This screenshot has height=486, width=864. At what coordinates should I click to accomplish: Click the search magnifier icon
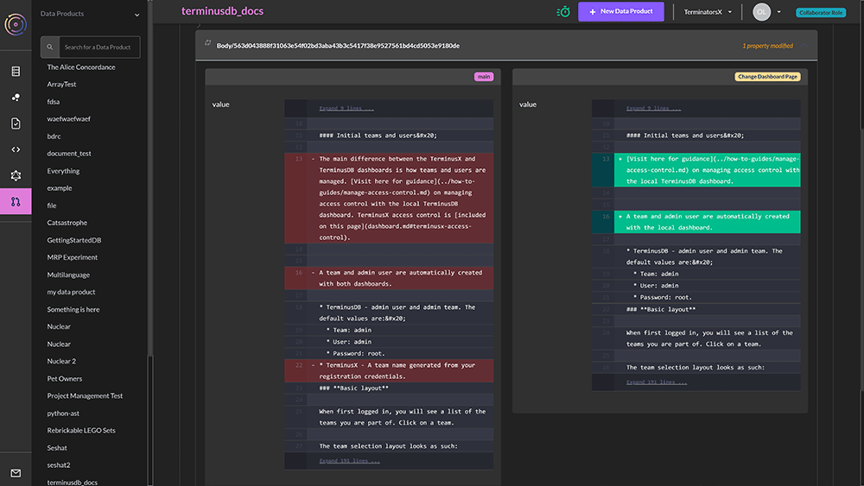click(x=49, y=47)
